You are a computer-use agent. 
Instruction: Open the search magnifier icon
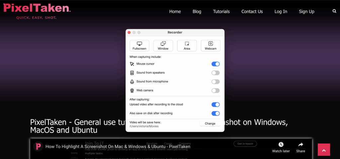pyautogui.click(x=334, y=11)
